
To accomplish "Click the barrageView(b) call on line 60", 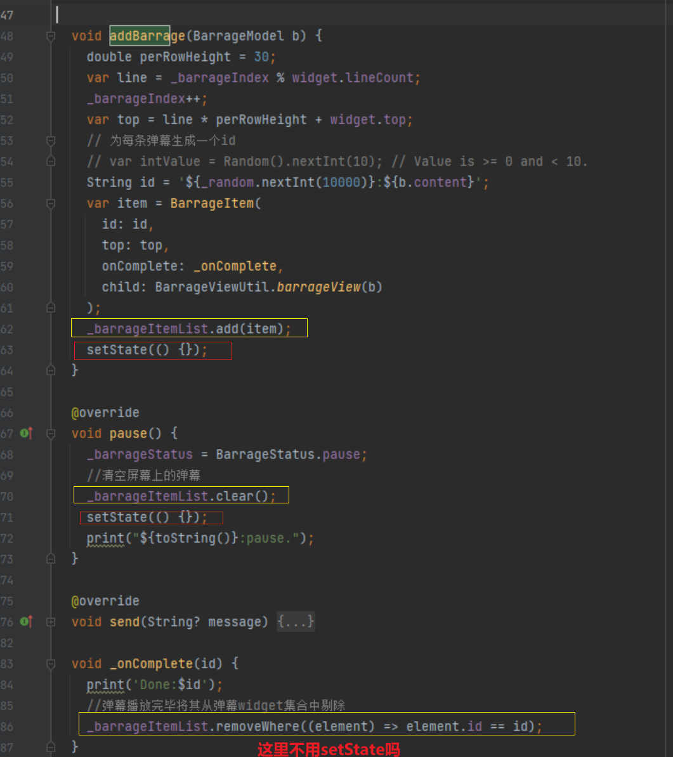I will click(329, 287).
